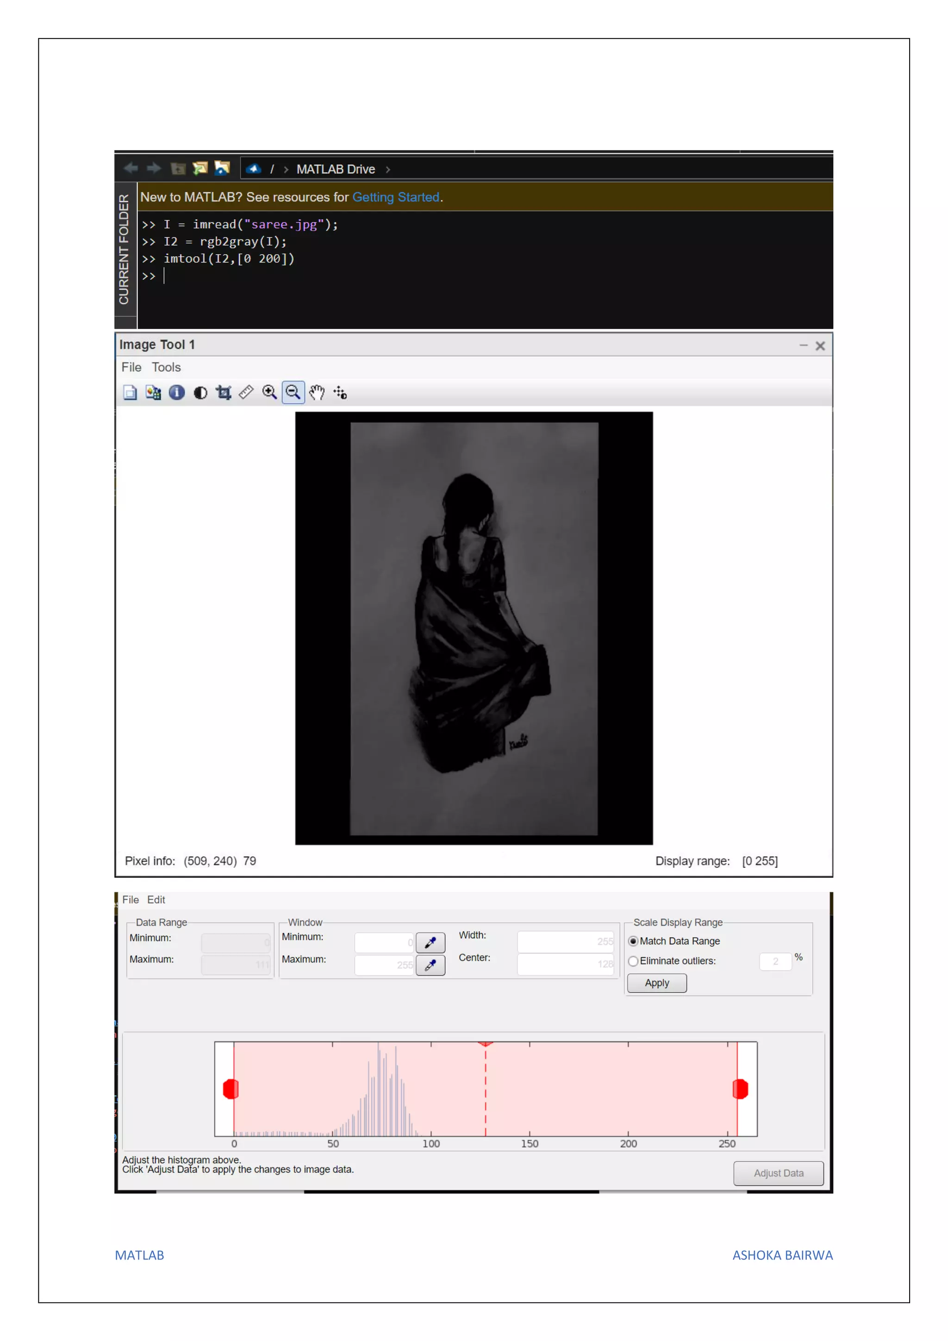Open the Pixel Region tool icon
This screenshot has height=1341, width=948.
pyautogui.click(x=154, y=393)
